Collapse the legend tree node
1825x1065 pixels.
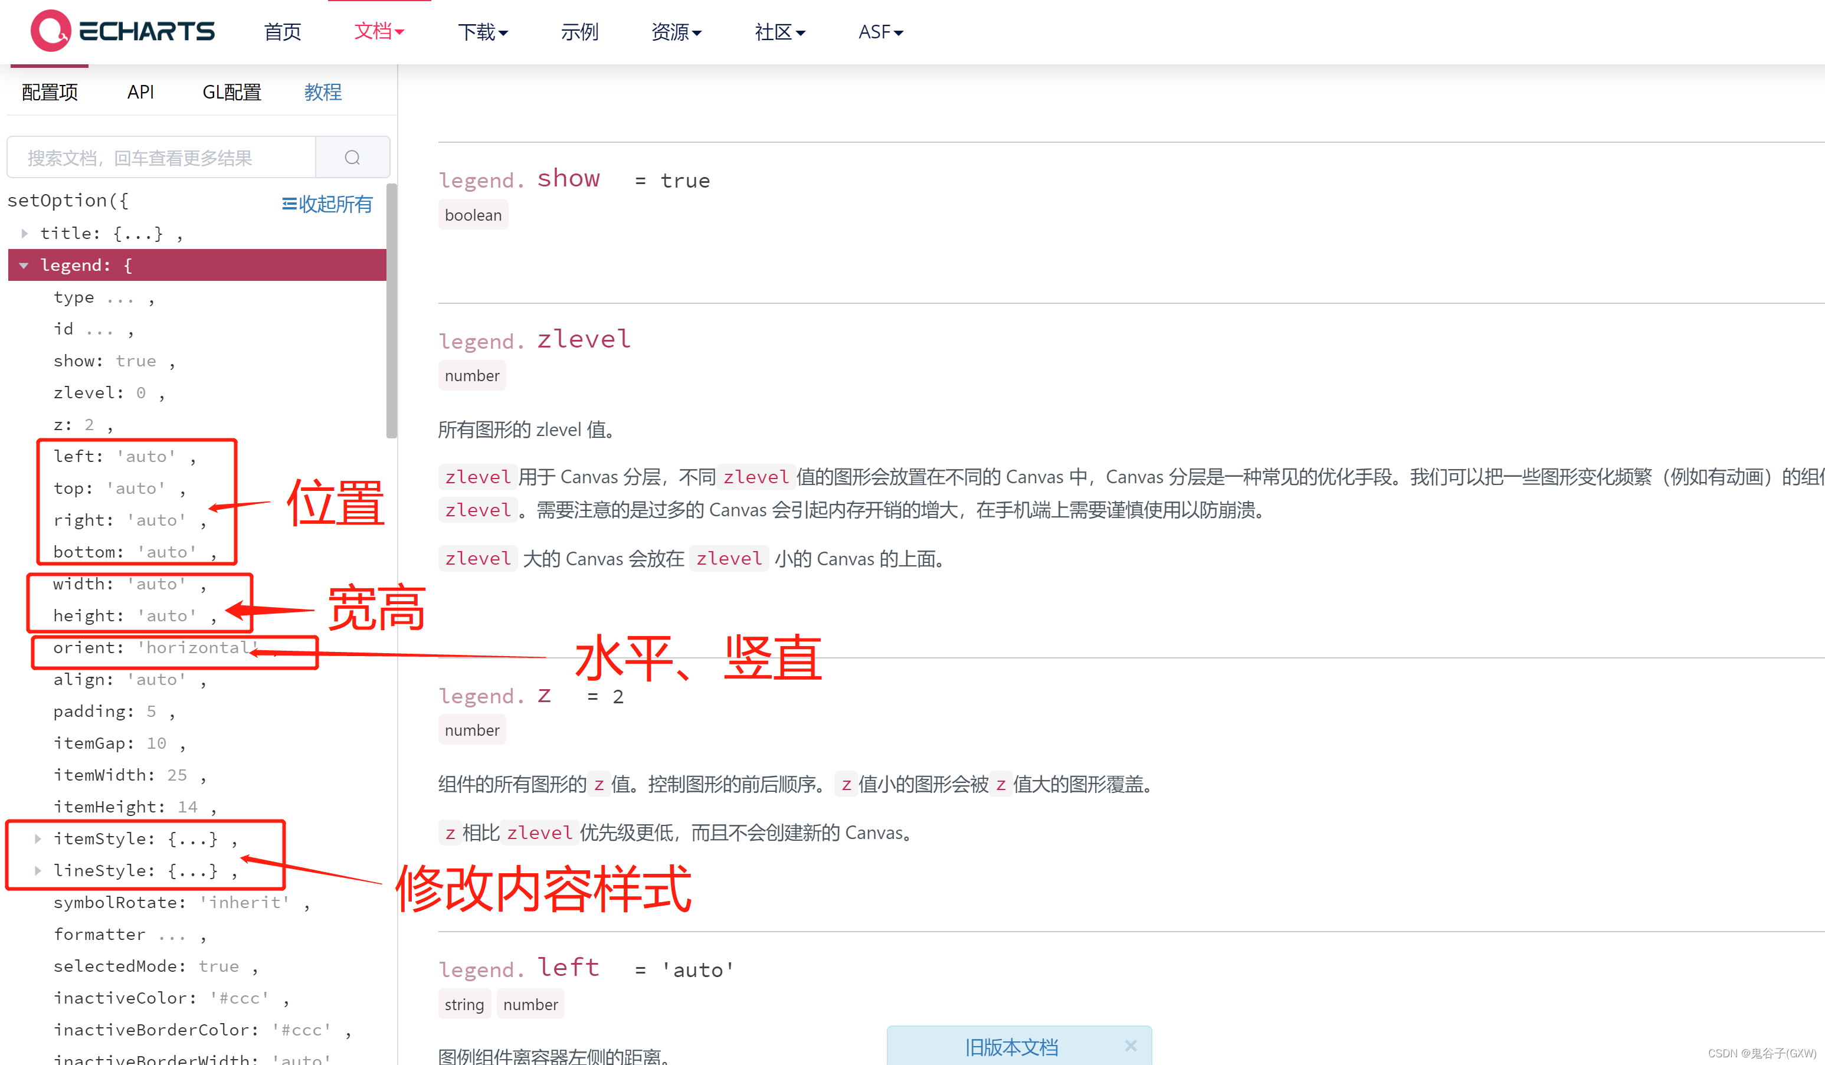click(x=24, y=265)
